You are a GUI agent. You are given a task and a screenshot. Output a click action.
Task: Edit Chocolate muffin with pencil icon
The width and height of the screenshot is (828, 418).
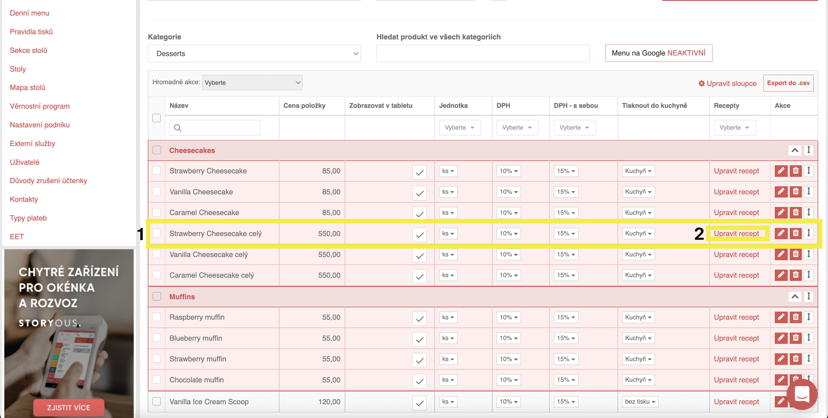pyautogui.click(x=781, y=380)
